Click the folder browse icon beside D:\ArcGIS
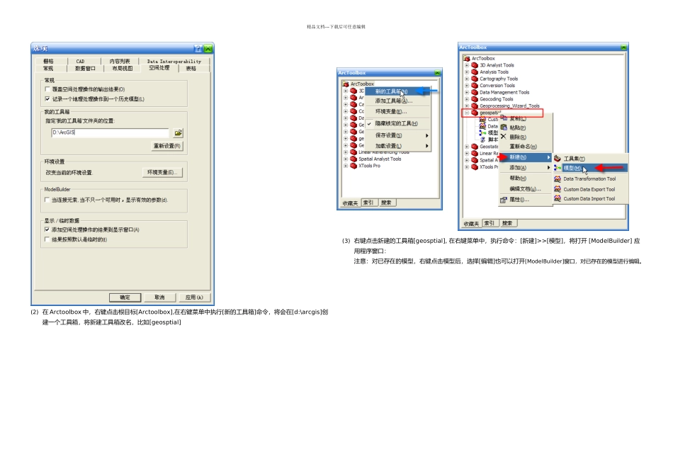Screen dimensions: 673x476 pyautogui.click(x=178, y=133)
